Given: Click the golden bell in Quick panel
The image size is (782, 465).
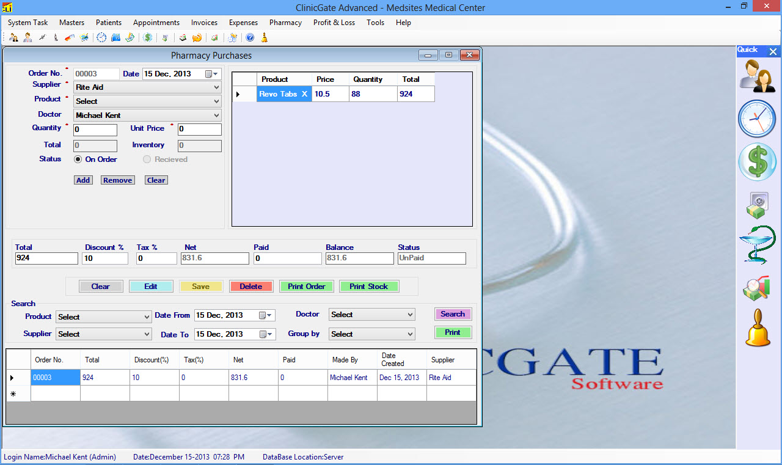Looking at the screenshot, I should (758, 328).
